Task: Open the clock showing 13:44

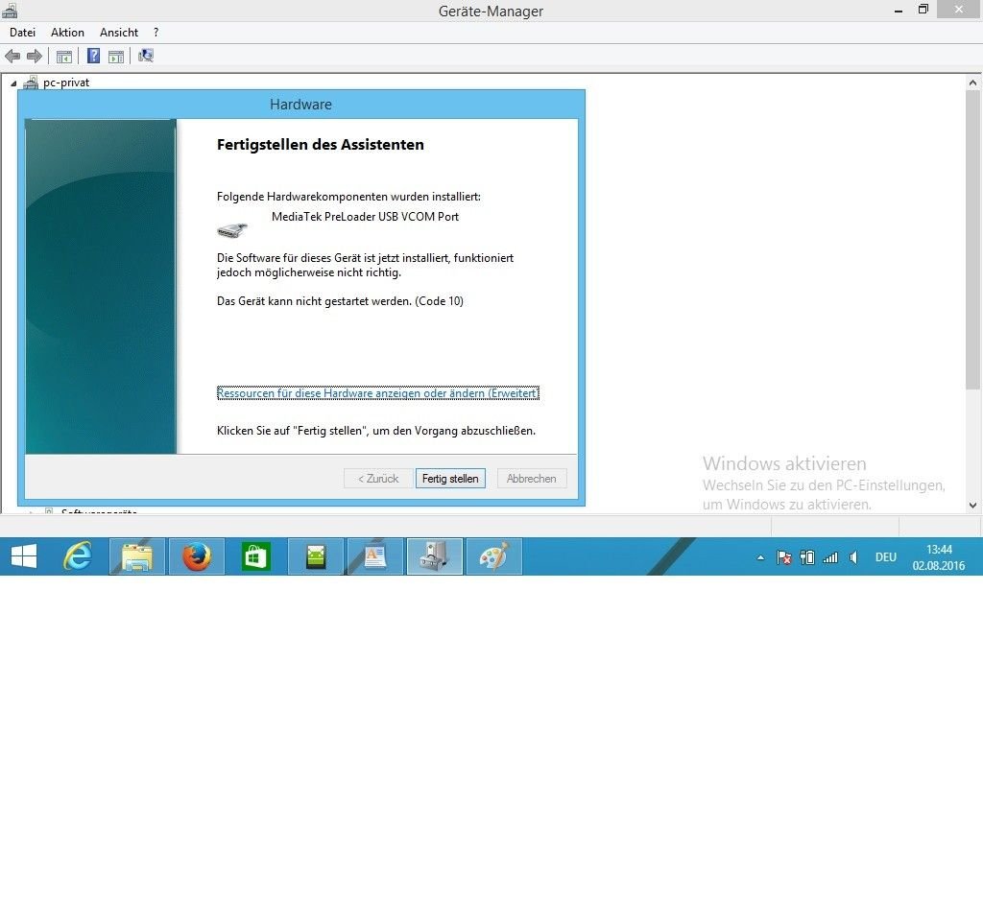Action: 939,557
